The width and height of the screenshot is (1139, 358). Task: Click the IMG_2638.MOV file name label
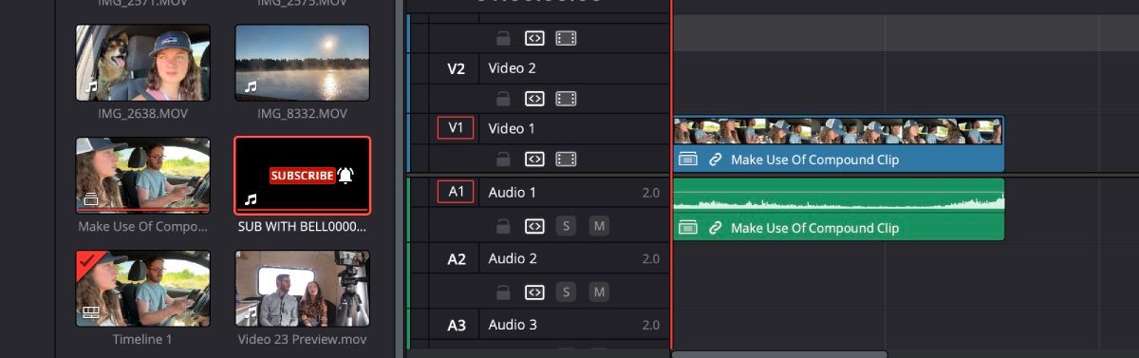142,114
